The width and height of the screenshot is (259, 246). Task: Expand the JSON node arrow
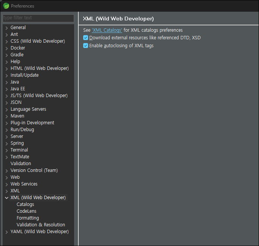pos(6,103)
